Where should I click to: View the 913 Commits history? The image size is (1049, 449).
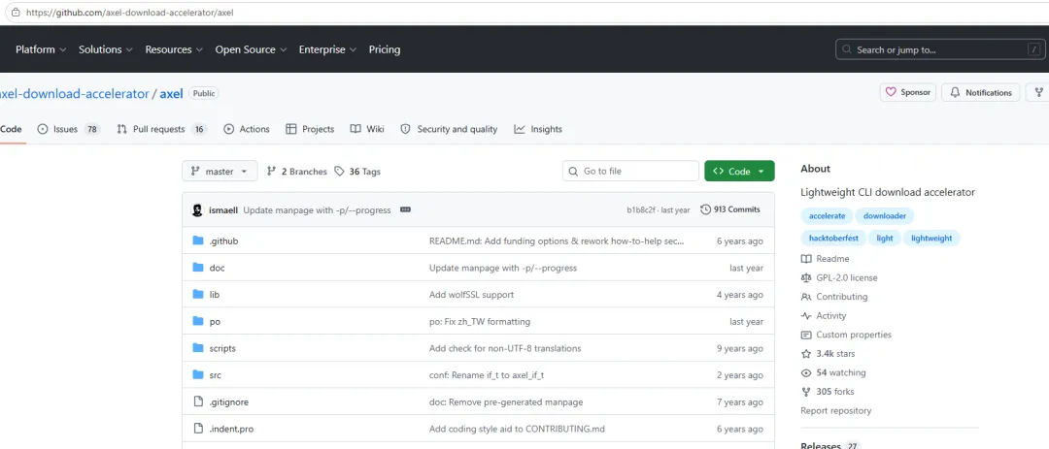tap(730, 209)
